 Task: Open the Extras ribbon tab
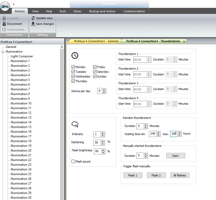tap(77, 11)
